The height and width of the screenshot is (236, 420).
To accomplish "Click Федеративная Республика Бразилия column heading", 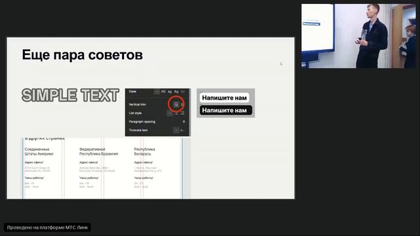I will click(98, 151).
